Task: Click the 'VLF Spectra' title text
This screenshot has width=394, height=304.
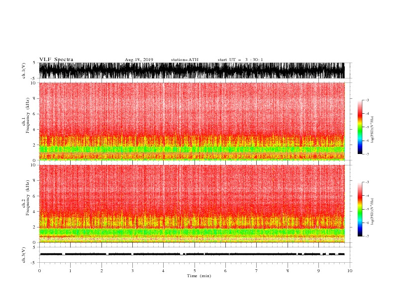Action: pos(56,60)
